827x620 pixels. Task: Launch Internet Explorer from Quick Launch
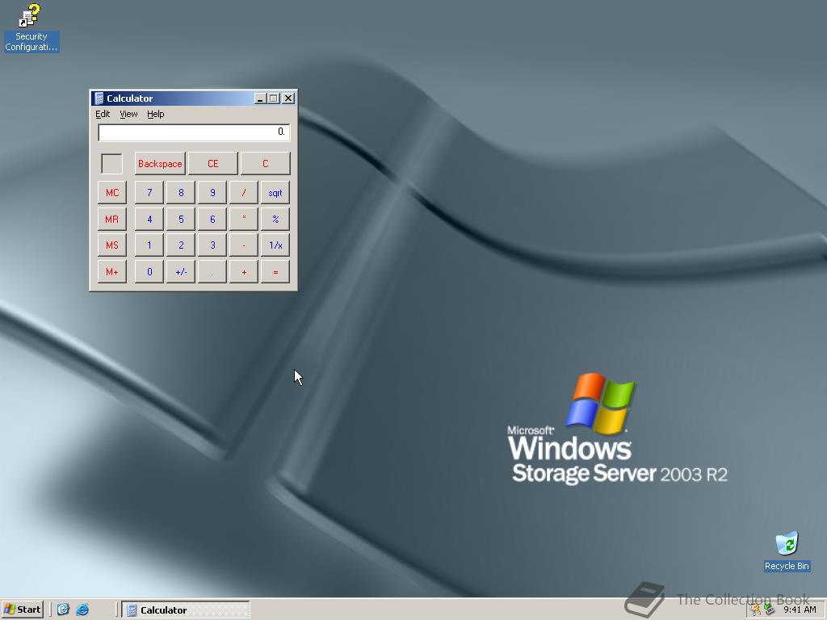[82, 610]
